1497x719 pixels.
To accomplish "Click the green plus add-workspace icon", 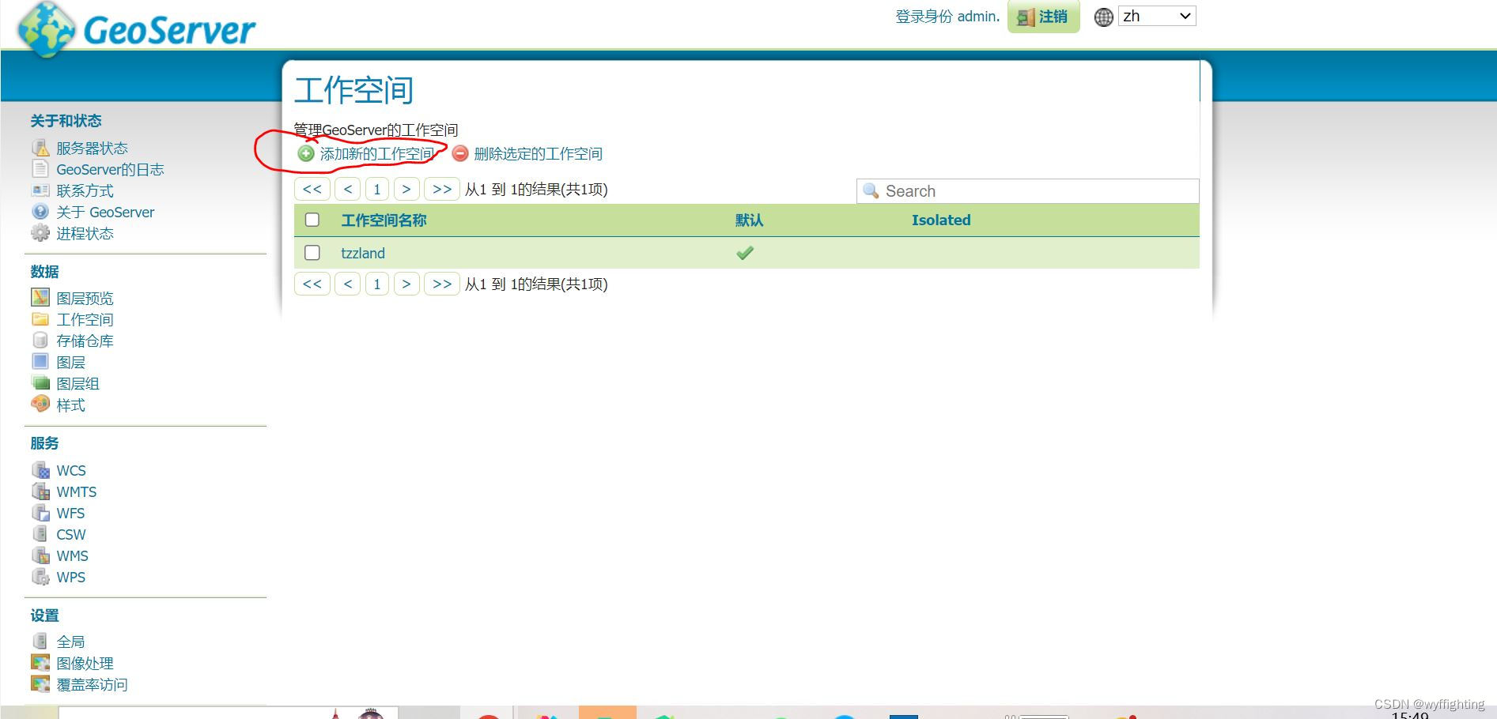I will (x=306, y=153).
